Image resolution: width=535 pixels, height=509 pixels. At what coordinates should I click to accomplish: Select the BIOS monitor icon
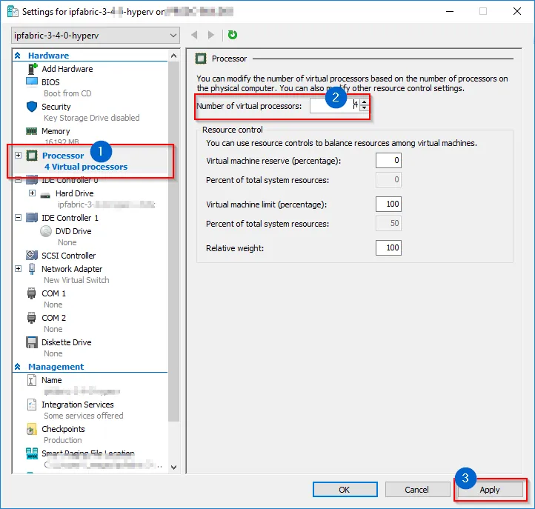point(32,82)
